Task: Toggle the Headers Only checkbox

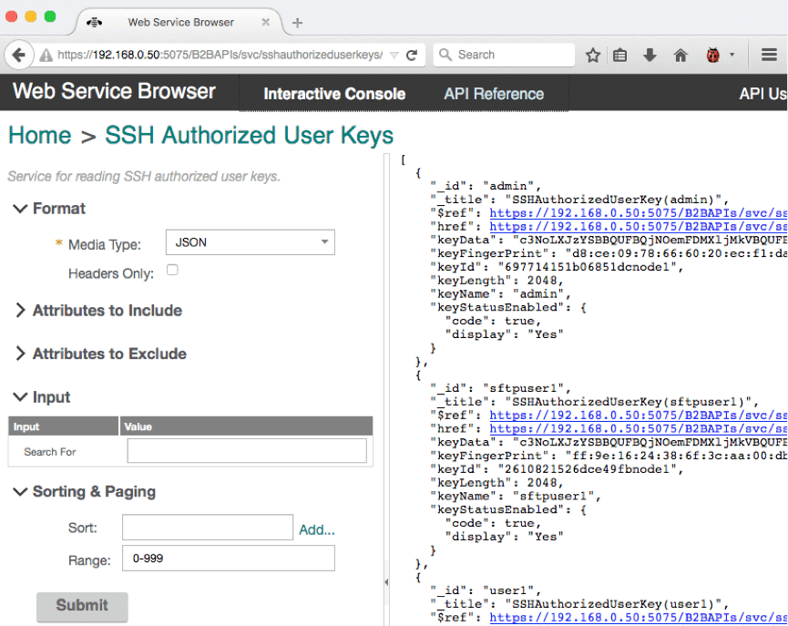Action: click(x=172, y=270)
